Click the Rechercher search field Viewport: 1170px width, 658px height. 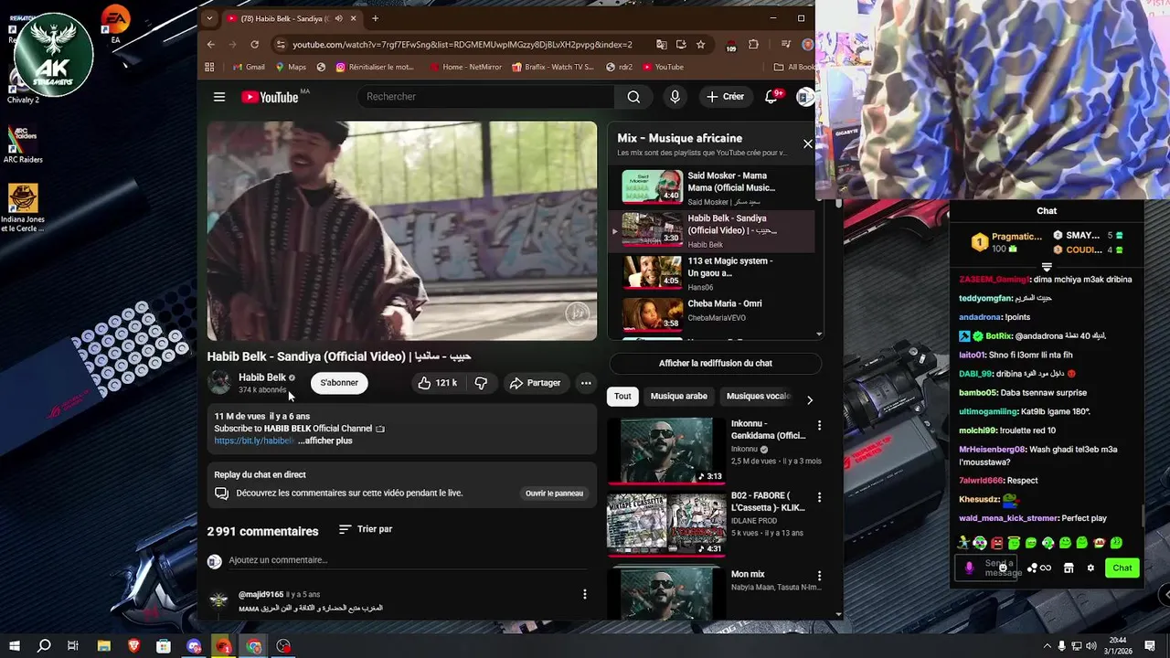486,97
